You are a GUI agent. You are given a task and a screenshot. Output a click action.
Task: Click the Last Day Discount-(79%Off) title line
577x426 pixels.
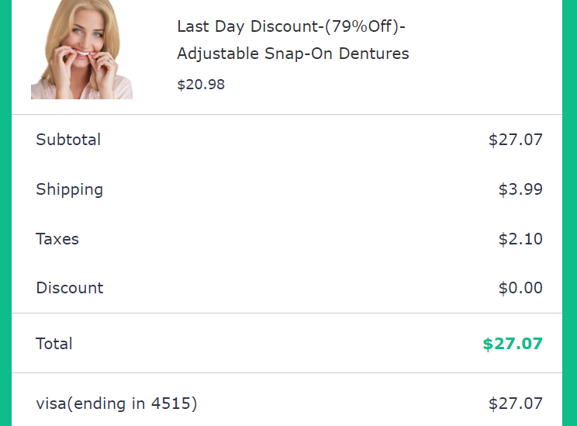click(292, 26)
